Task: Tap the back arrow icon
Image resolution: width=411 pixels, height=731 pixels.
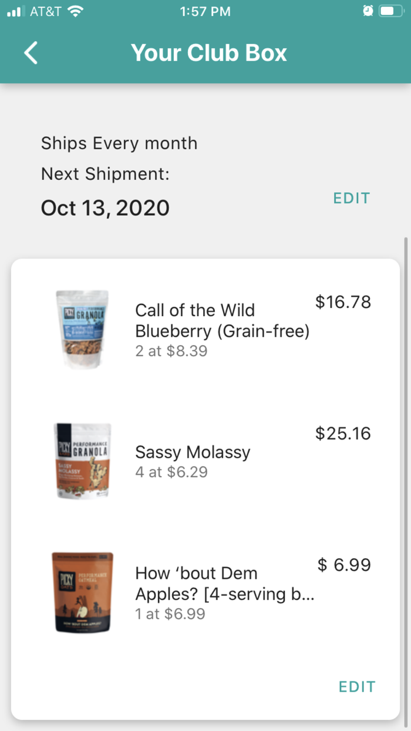Action: tap(31, 53)
